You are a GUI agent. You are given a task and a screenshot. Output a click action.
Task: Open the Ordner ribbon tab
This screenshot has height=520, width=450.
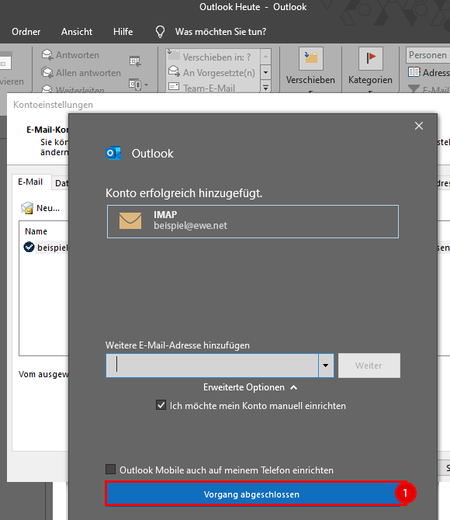(x=26, y=32)
